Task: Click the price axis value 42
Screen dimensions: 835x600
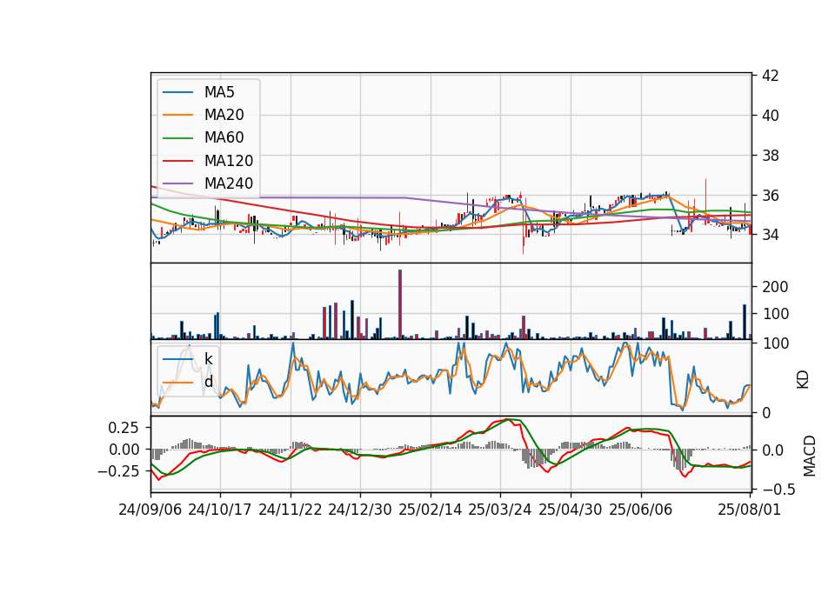Action: coord(770,76)
